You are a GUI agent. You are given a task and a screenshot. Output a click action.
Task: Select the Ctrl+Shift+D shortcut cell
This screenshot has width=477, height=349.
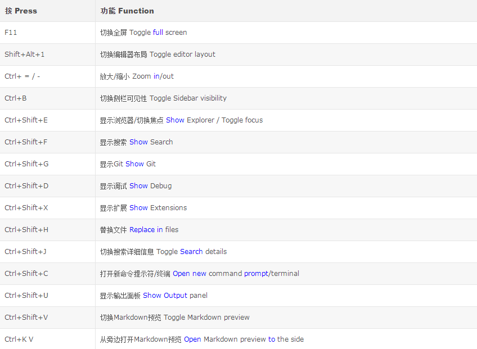click(x=47, y=186)
